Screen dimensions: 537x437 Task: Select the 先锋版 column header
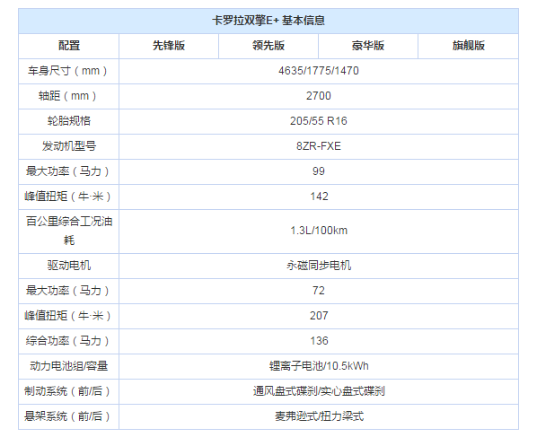pyautogui.click(x=169, y=46)
